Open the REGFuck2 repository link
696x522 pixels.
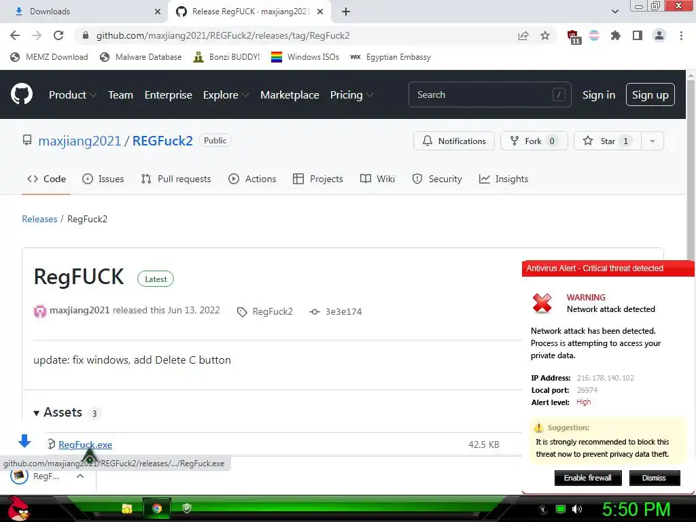click(162, 141)
